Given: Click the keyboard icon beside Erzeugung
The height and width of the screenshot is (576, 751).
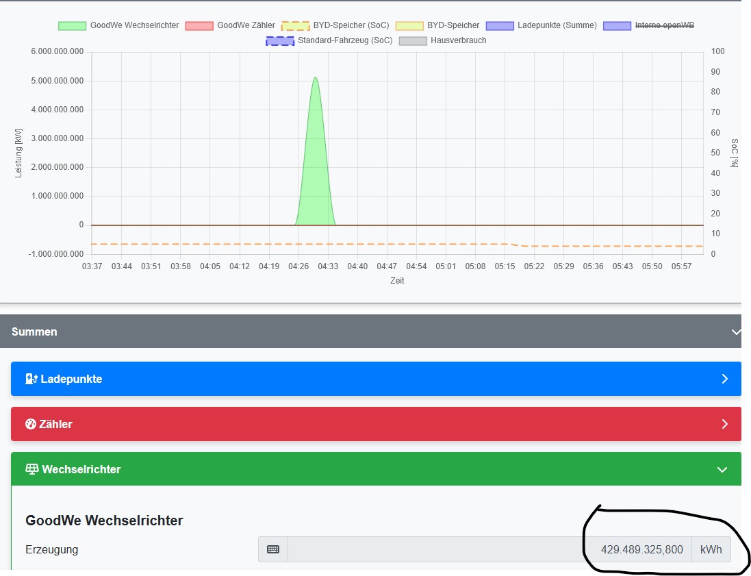Looking at the screenshot, I should 273,549.
